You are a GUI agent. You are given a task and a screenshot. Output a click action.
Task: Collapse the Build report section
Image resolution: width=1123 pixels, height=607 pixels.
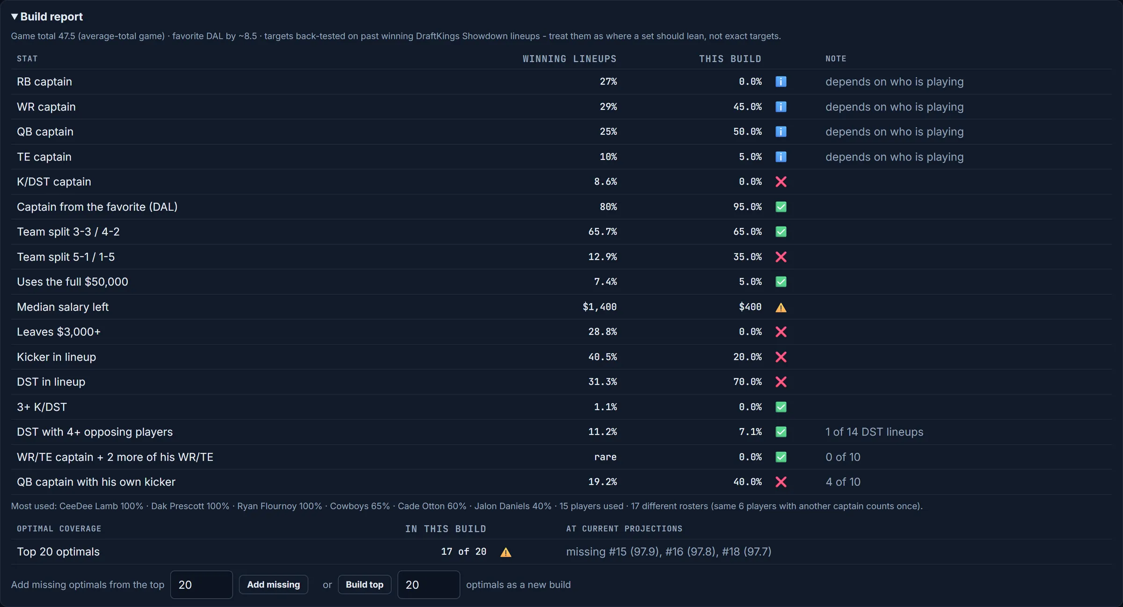(x=47, y=17)
